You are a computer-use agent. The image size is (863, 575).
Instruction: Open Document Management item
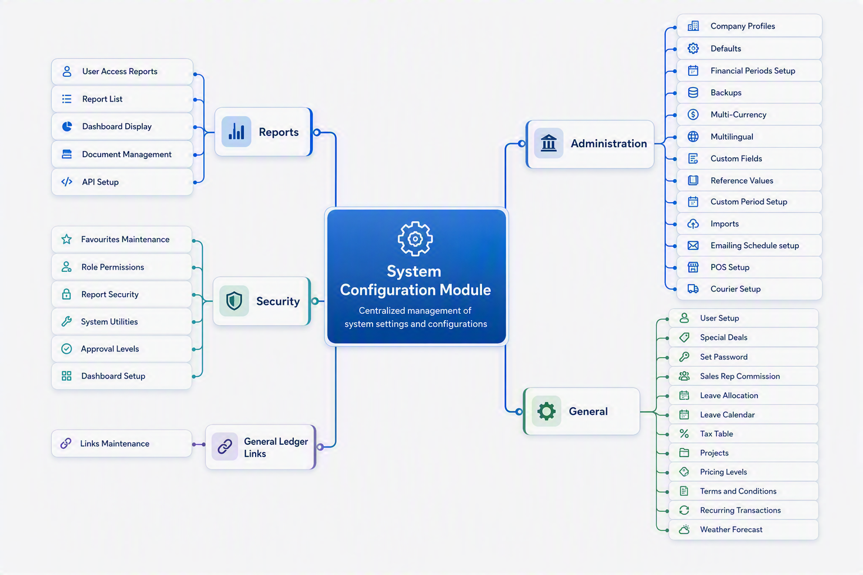[x=122, y=154]
